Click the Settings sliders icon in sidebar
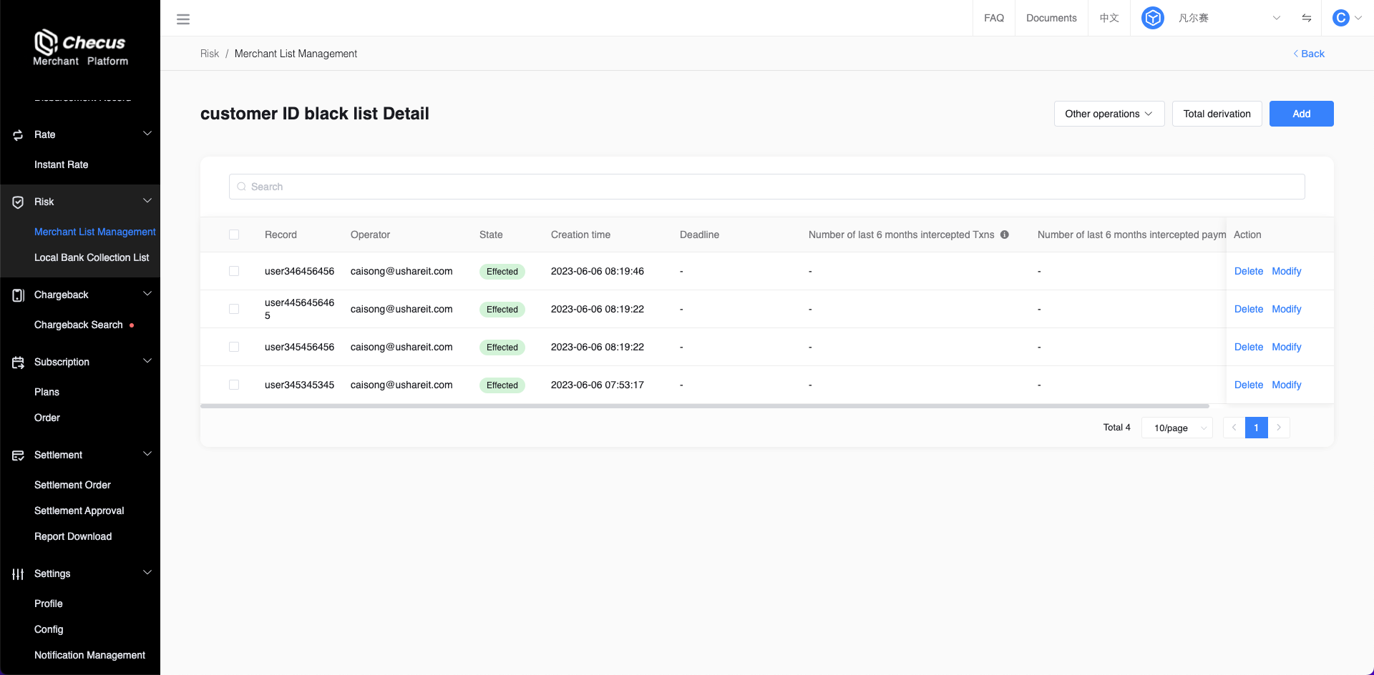This screenshot has height=675, width=1374. [18, 574]
